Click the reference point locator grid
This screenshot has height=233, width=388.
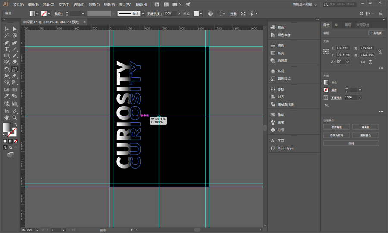[326, 51]
